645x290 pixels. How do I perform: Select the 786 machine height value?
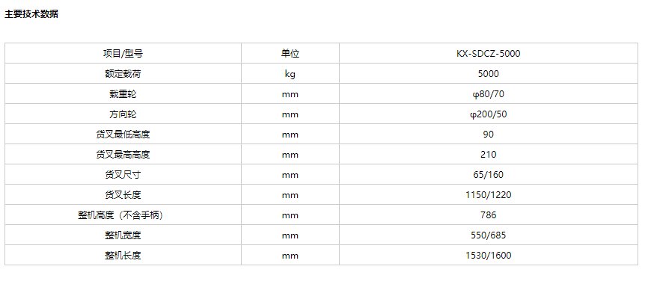pyautogui.click(x=489, y=215)
